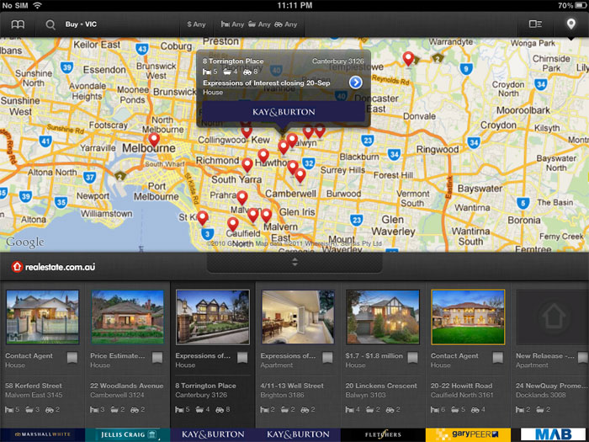Open 20-22 Howitt Road photo thumbnail
The width and height of the screenshot is (589, 442).
click(x=468, y=317)
